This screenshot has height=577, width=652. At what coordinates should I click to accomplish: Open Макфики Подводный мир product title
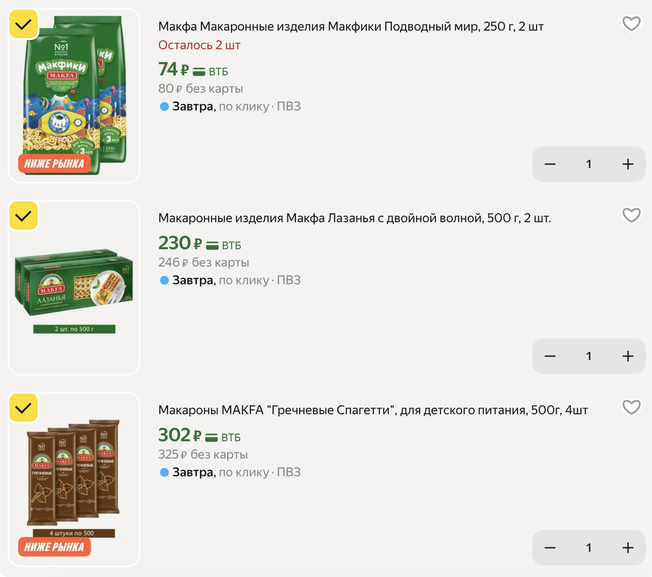[351, 27]
